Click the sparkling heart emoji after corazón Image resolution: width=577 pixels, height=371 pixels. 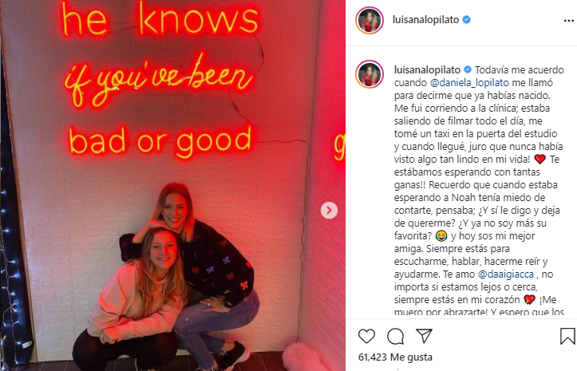[530, 300]
